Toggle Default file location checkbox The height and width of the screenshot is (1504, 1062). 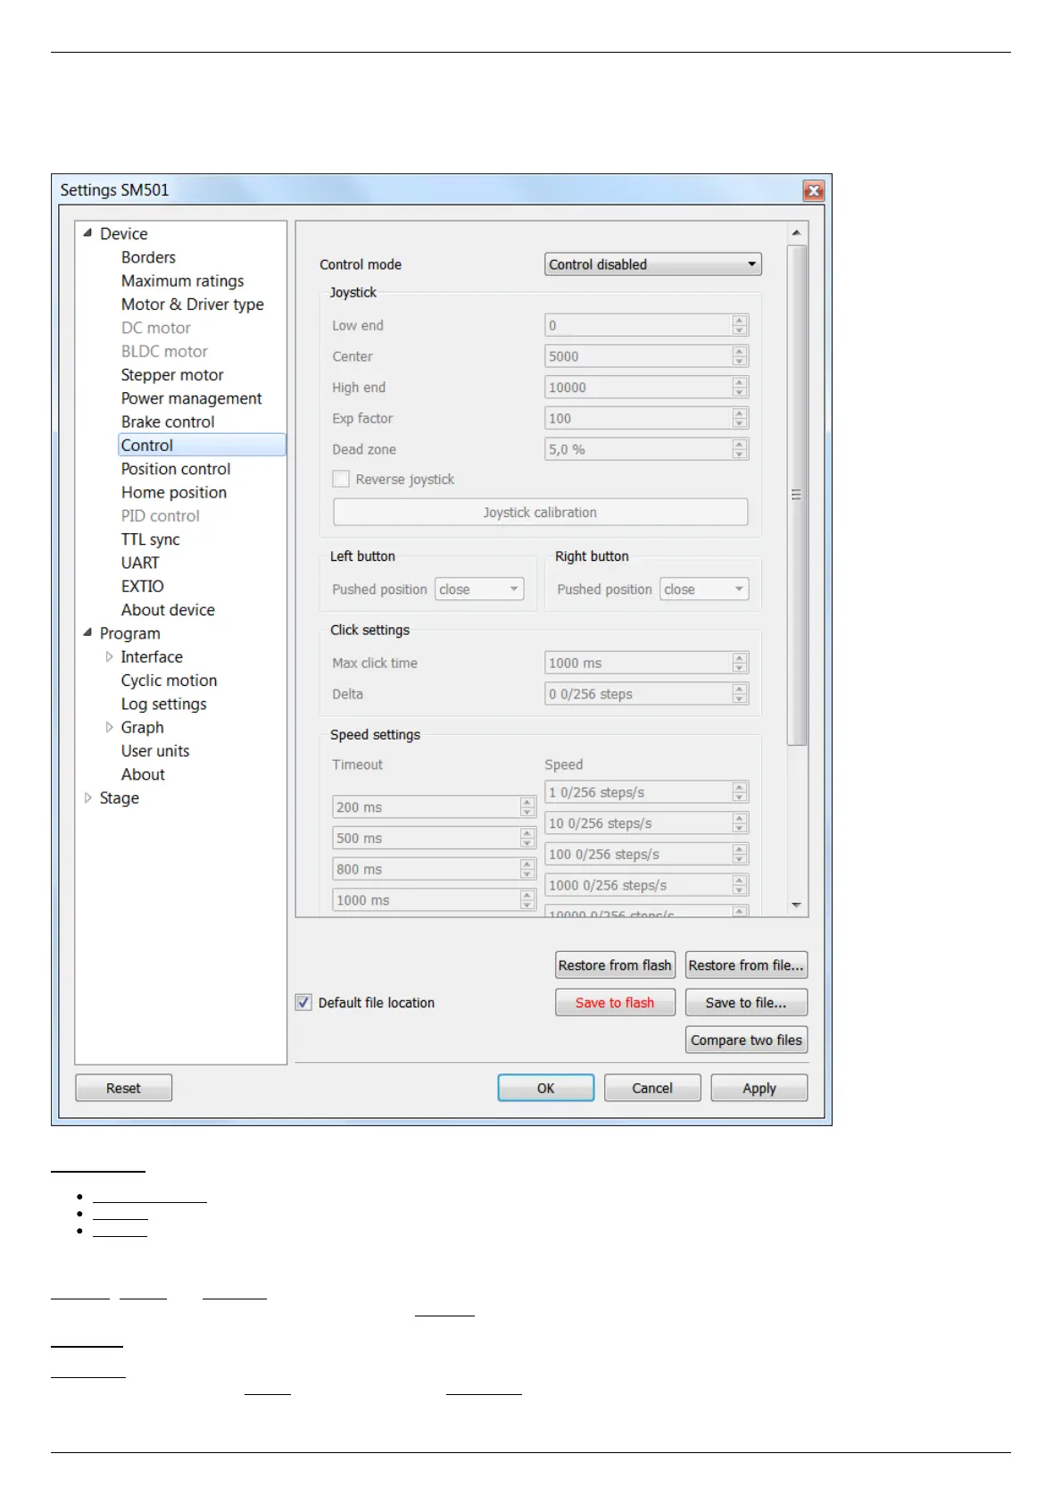(304, 1002)
